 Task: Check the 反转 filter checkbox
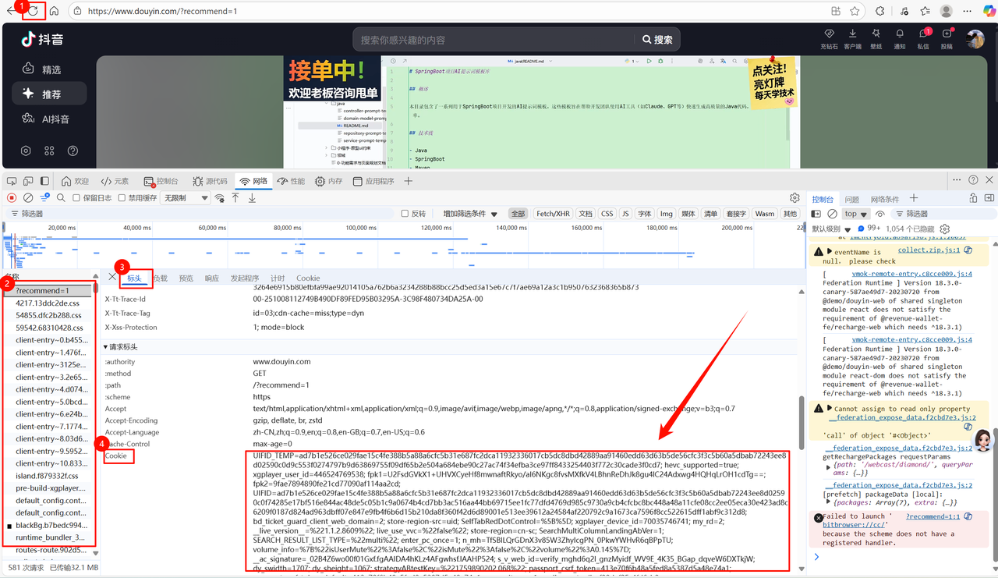(x=405, y=214)
